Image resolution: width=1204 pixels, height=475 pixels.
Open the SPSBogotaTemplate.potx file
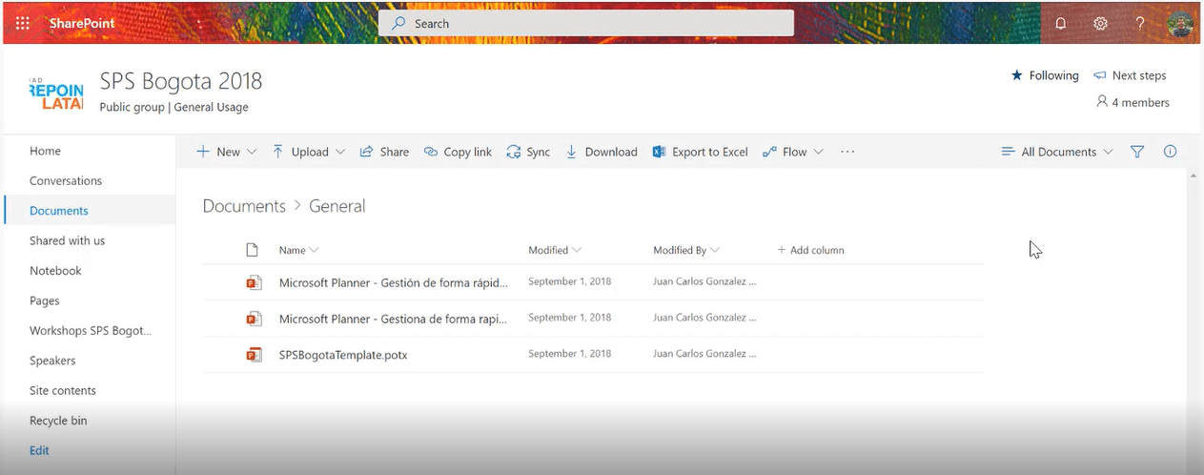[x=343, y=355]
